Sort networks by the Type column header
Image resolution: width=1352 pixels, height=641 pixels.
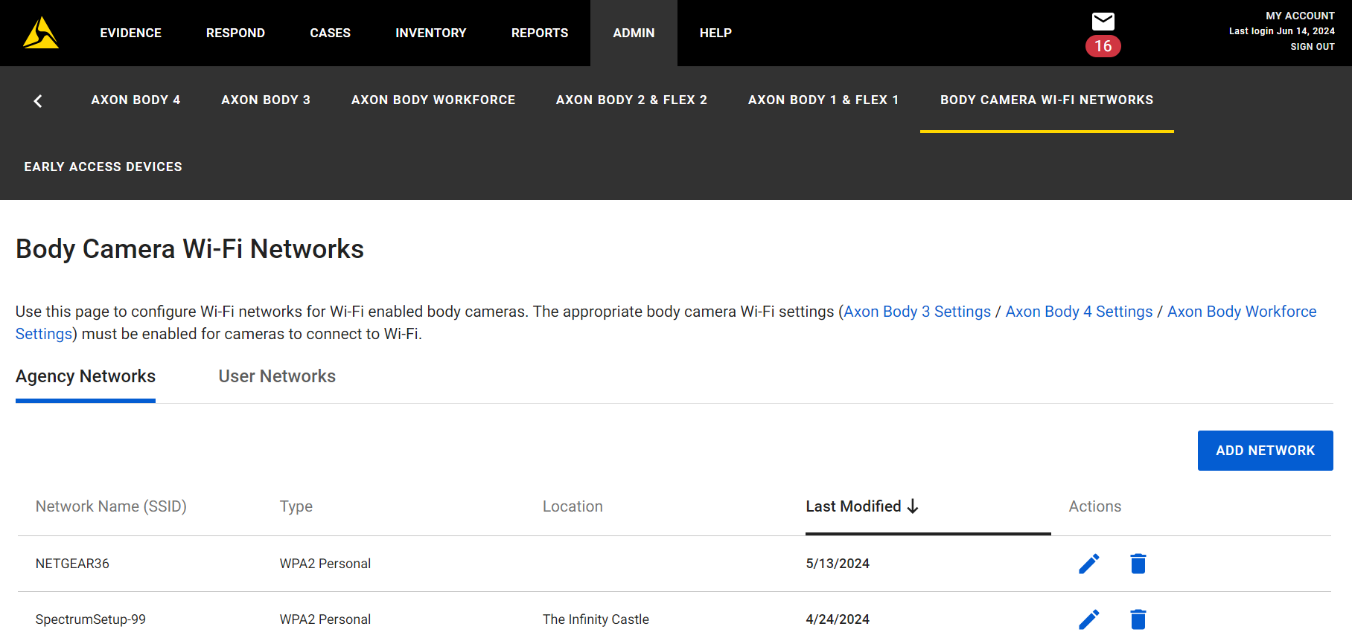pos(296,506)
